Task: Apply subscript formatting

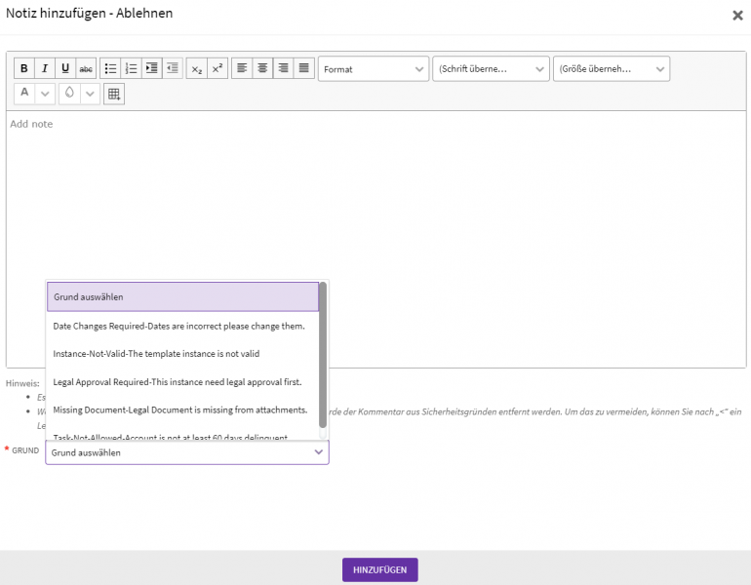Action: pos(196,68)
